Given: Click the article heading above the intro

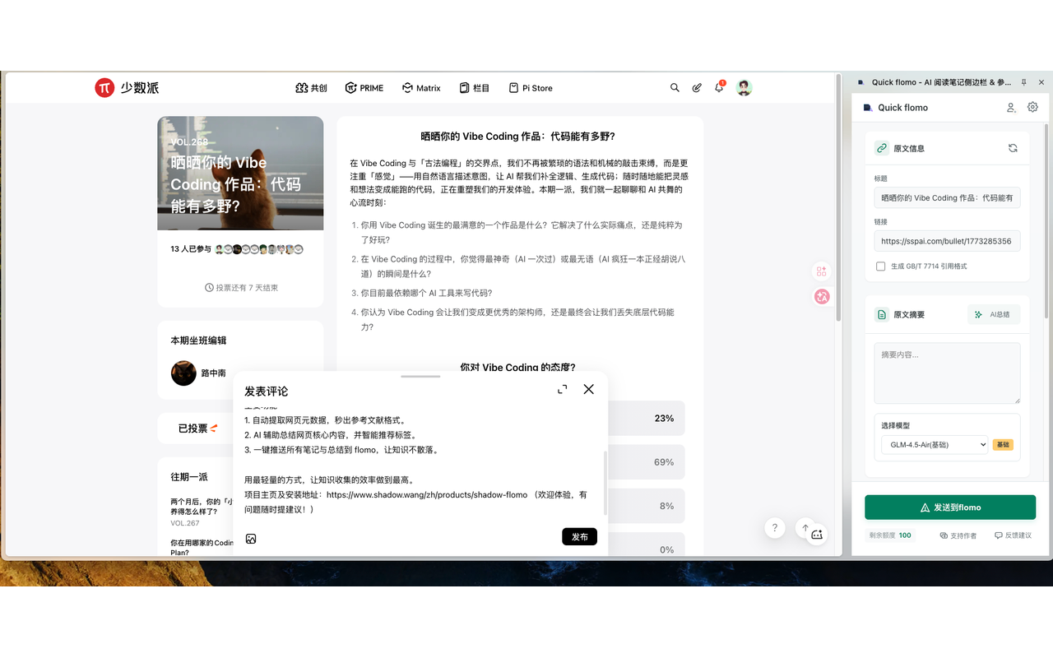Looking at the screenshot, I should (x=517, y=137).
